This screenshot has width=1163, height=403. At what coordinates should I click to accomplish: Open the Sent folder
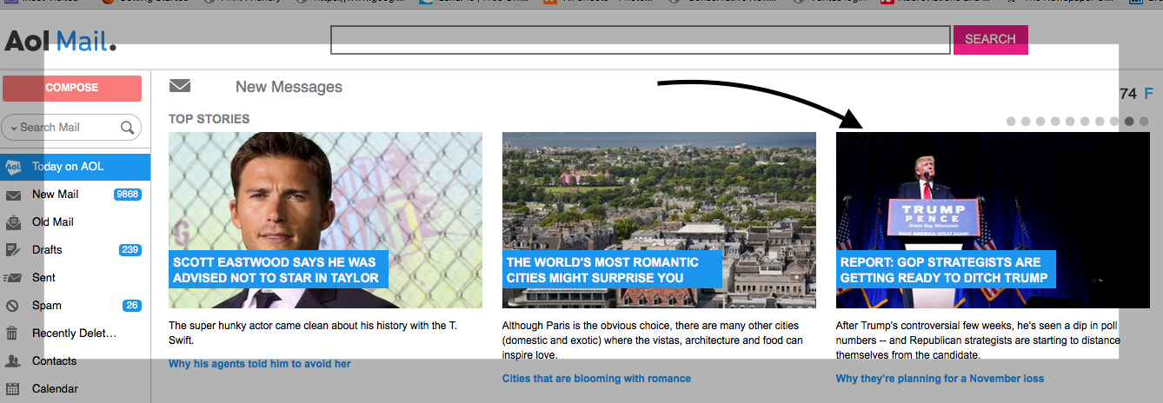(x=43, y=278)
